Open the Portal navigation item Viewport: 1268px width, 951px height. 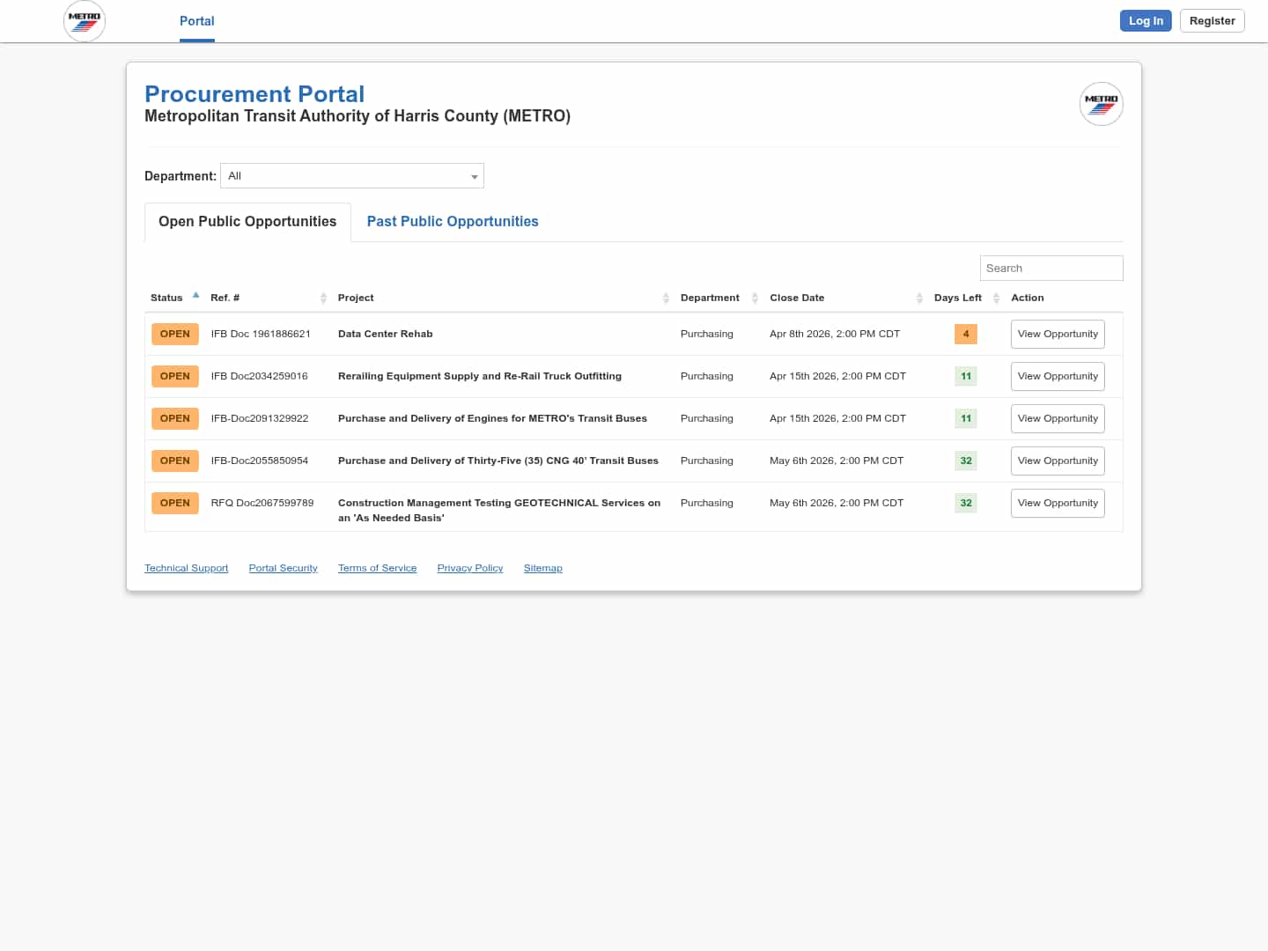point(196,21)
